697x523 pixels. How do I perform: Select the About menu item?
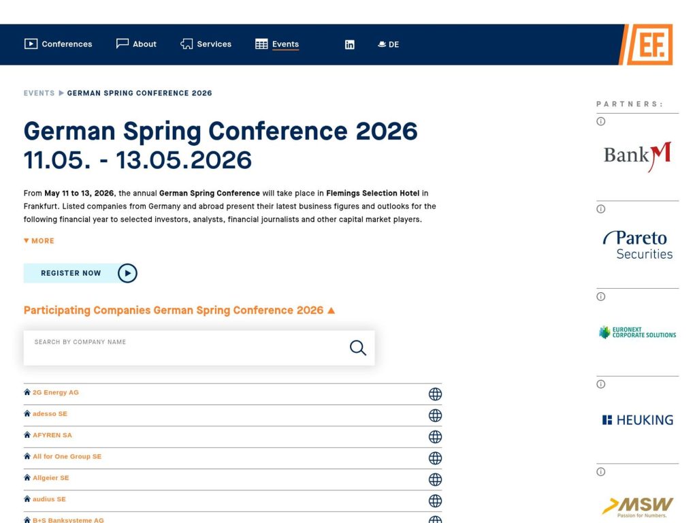click(x=144, y=44)
